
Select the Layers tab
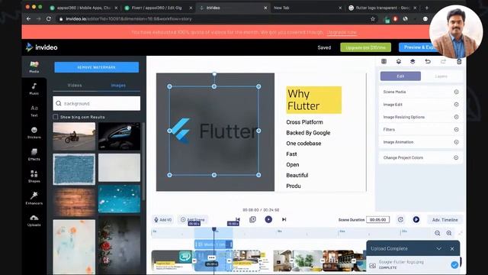tap(441, 76)
